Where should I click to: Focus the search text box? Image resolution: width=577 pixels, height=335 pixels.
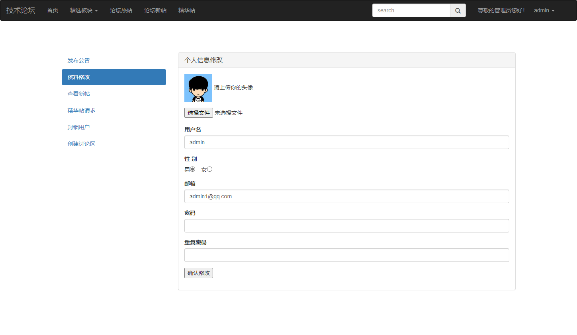click(x=411, y=11)
